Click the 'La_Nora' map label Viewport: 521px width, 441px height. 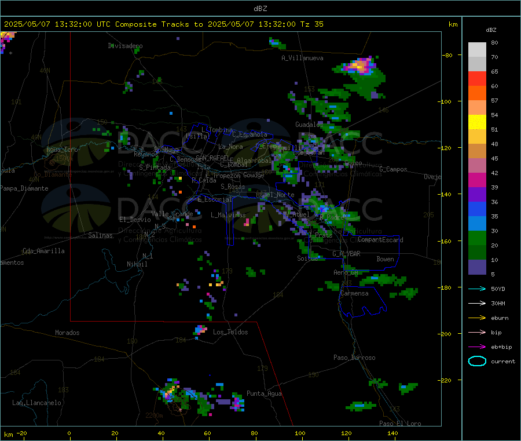[230, 147]
